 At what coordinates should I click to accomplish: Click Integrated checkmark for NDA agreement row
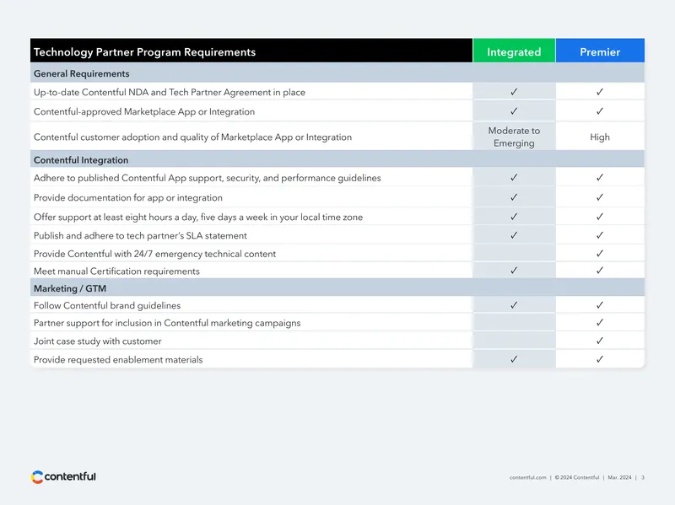(x=514, y=92)
